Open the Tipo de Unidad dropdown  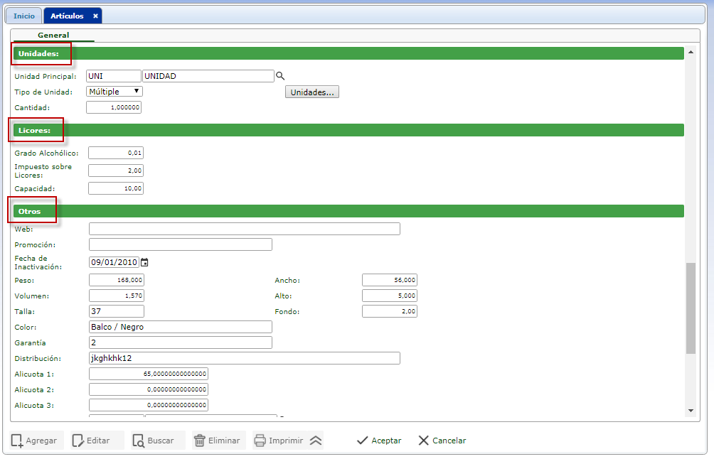coord(114,92)
